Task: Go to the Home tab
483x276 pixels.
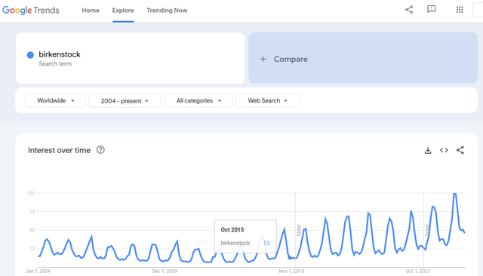Action: [91, 10]
